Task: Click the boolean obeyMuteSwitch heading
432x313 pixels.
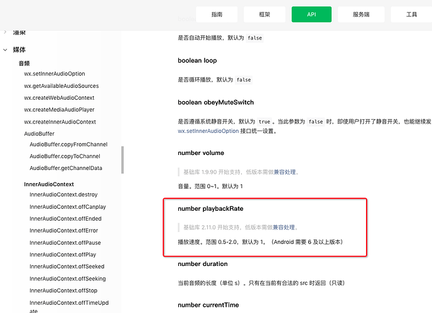Action: click(x=216, y=102)
